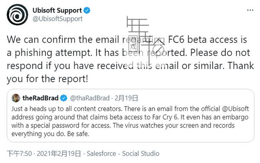Click the 2021年2月19日 date link

coord(58,153)
